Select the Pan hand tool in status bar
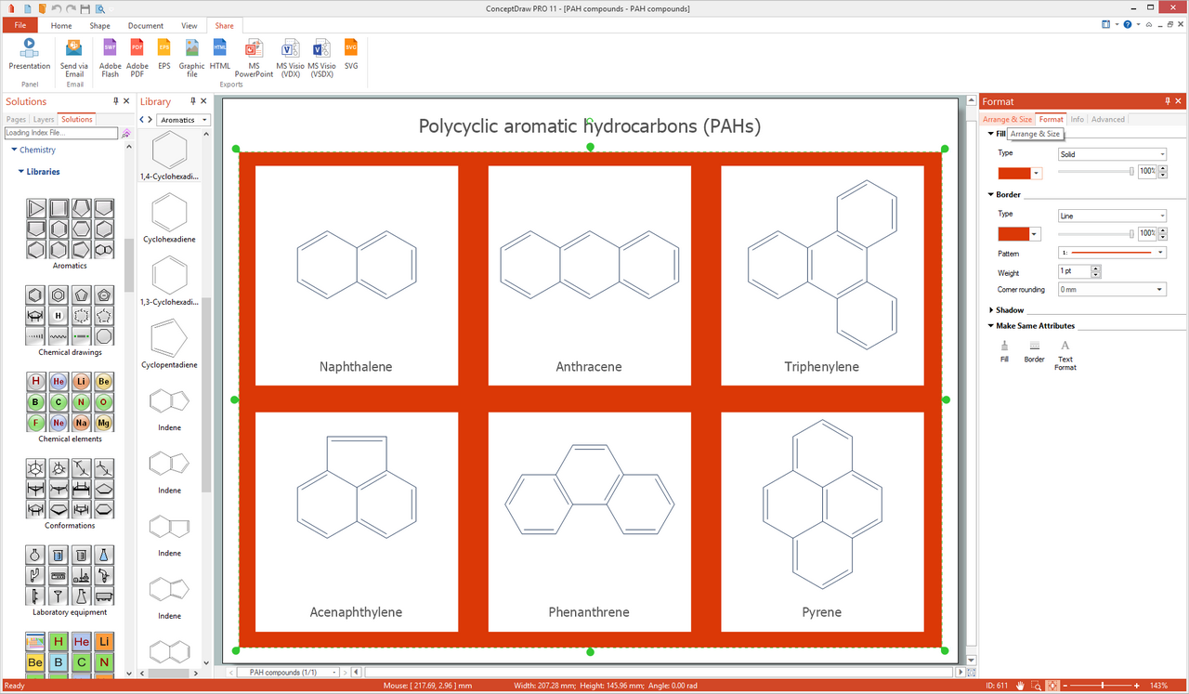 point(1020,685)
